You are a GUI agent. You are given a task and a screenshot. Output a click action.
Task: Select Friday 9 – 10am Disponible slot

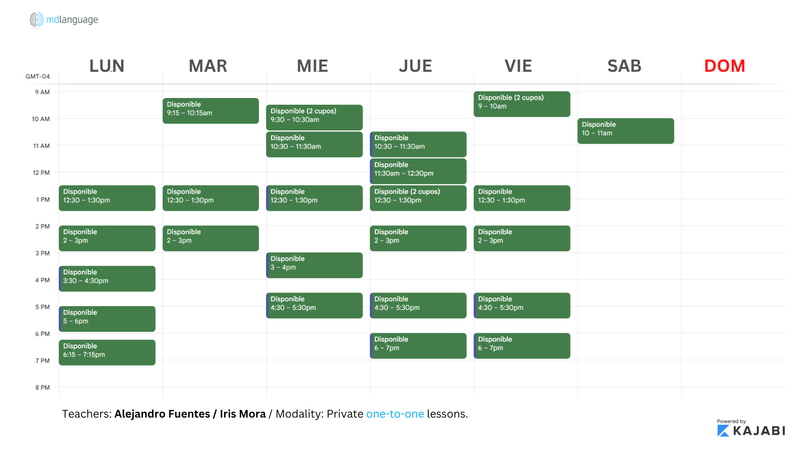[522, 104]
